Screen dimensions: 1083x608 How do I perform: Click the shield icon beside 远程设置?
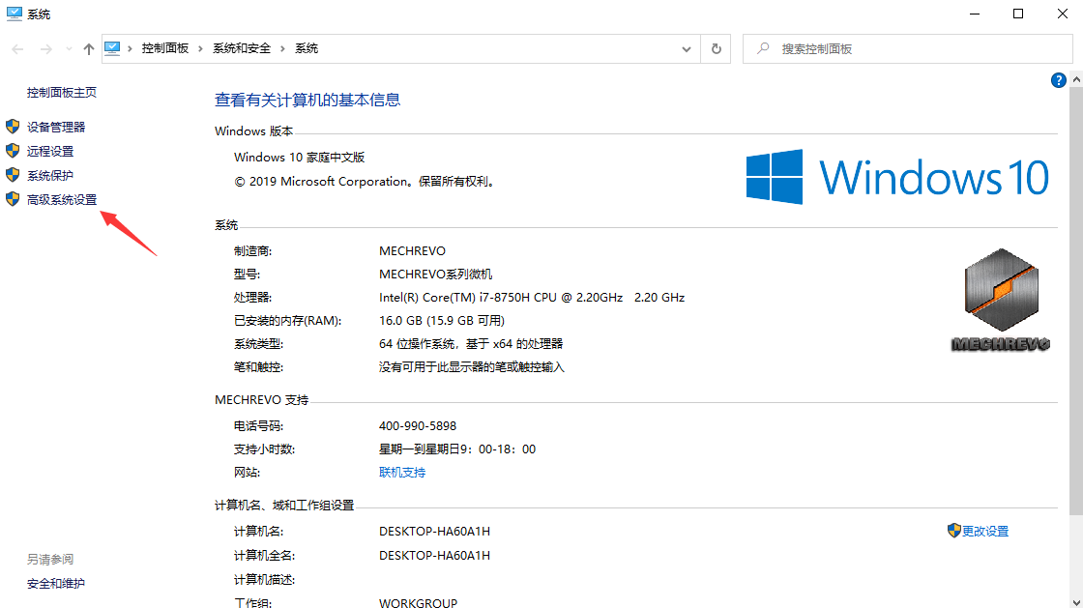click(x=13, y=151)
